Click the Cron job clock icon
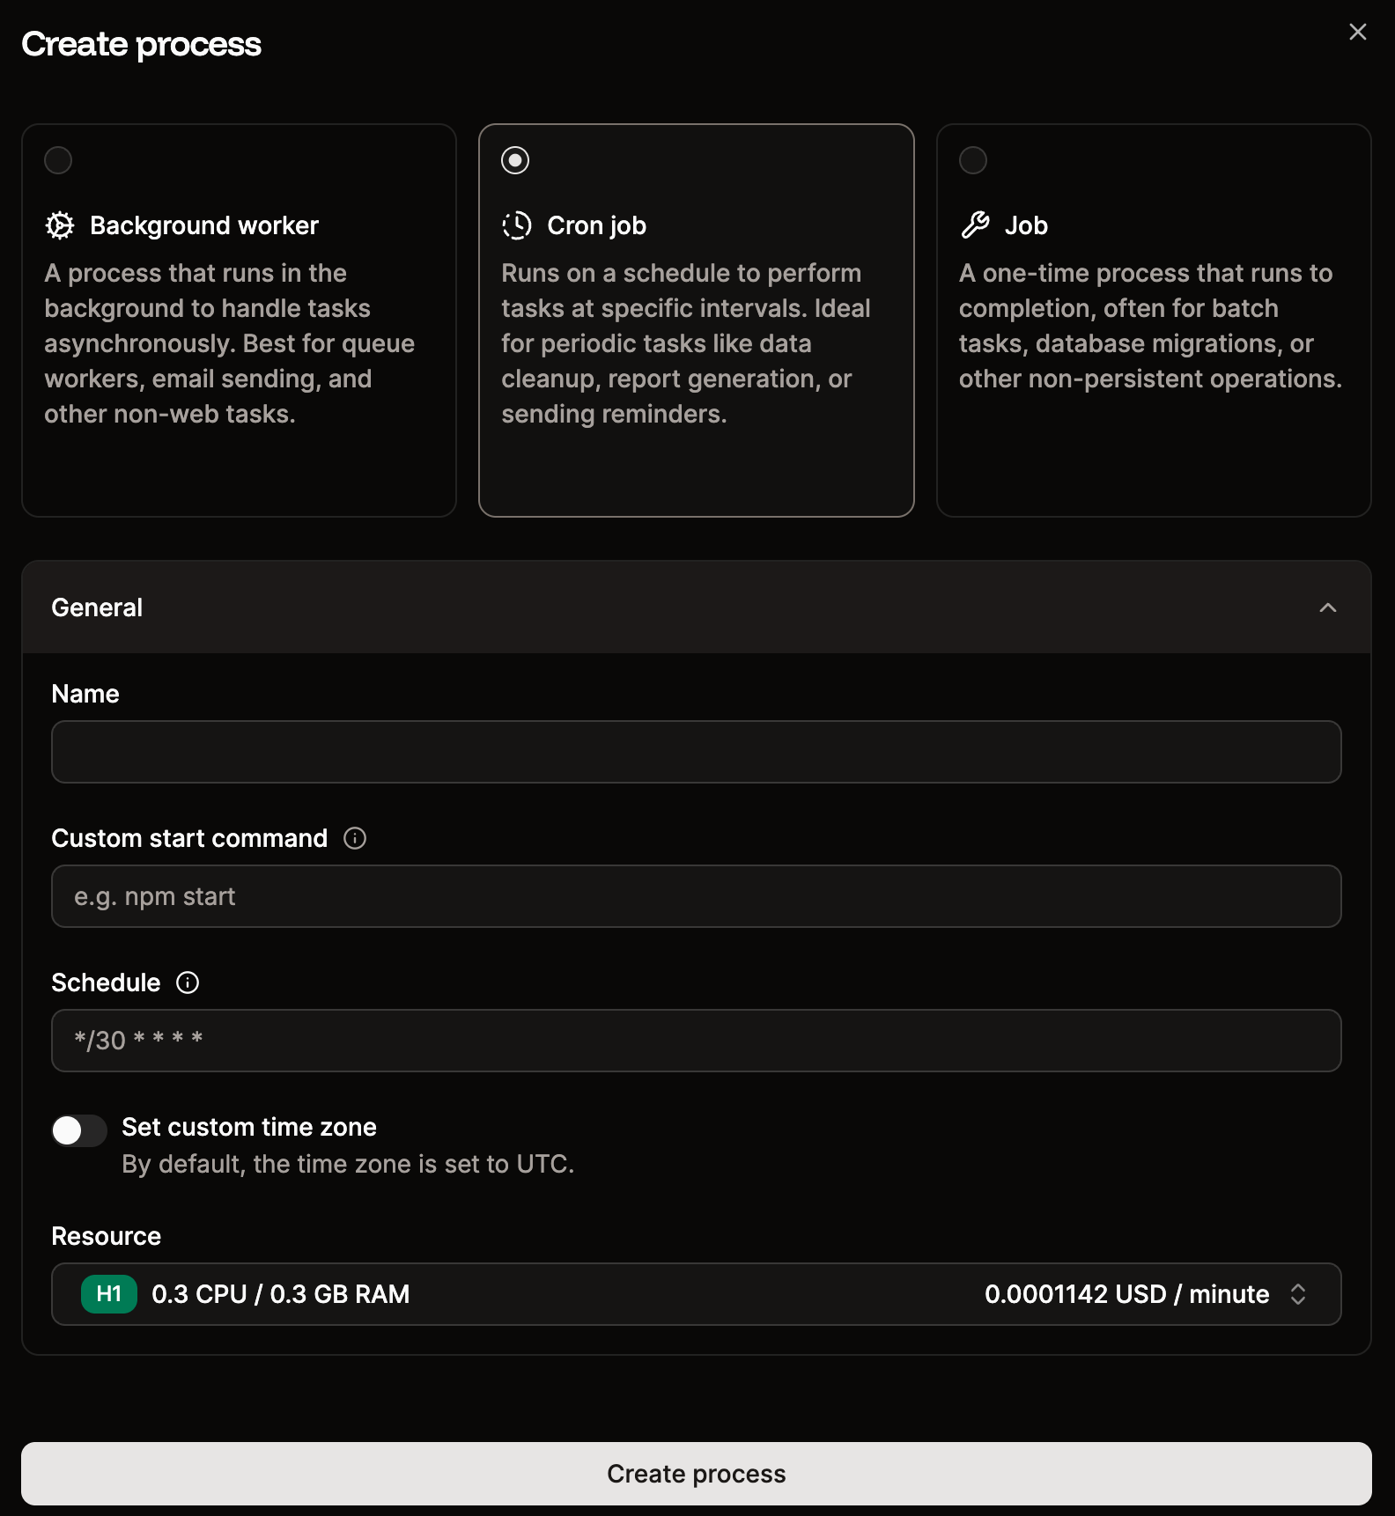The height and width of the screenshot is (1516, 1395). coord(517,225)
